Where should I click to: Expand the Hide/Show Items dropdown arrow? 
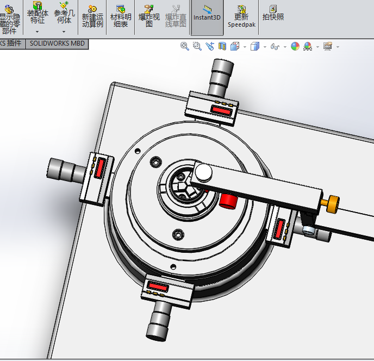coord(285,47)
